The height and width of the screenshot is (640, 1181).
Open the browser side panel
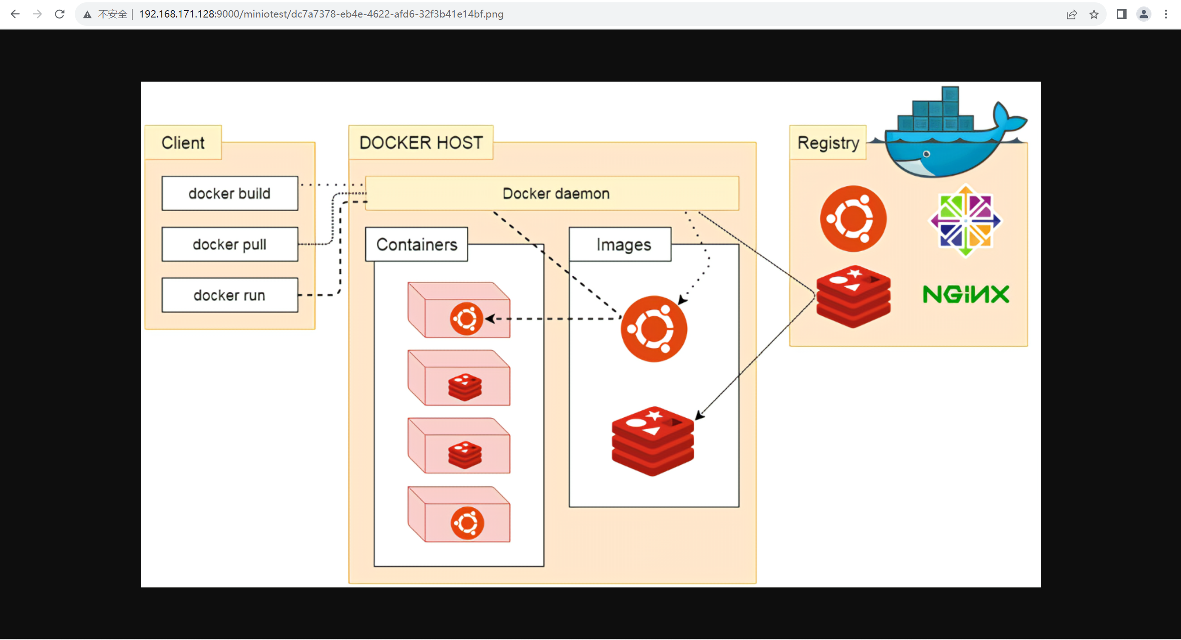pos(1121,14)
